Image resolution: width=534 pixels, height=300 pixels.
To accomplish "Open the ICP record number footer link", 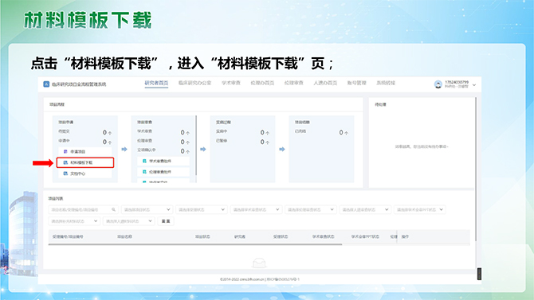I will [283, 279].
